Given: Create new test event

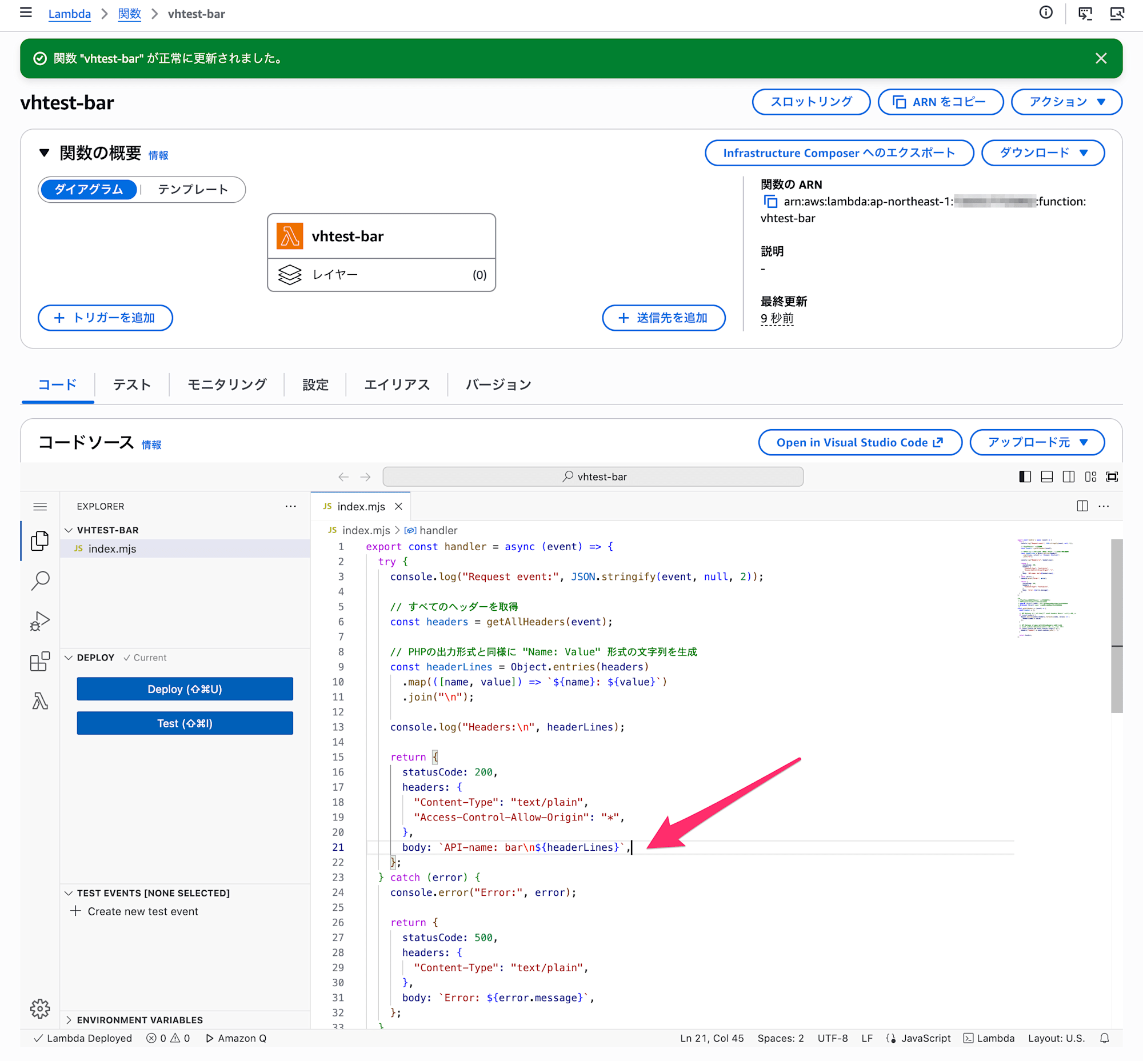Looking at the screenshot, I should pos(134,911).
